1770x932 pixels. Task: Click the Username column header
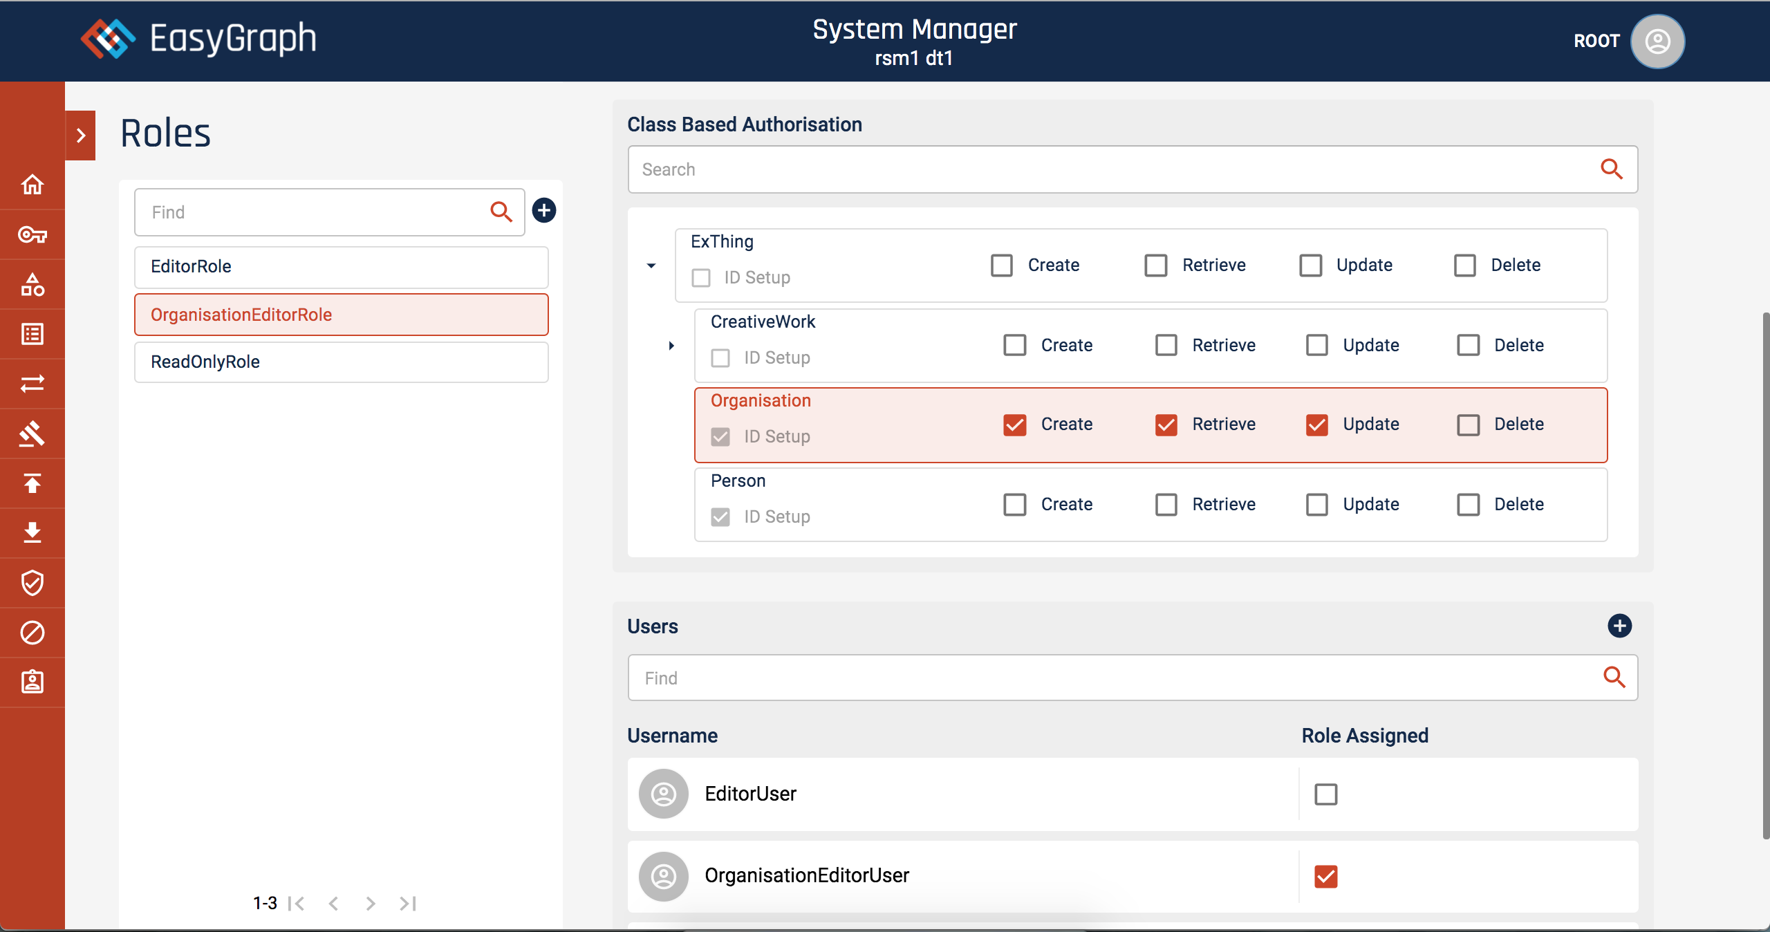tap(672, 736)
